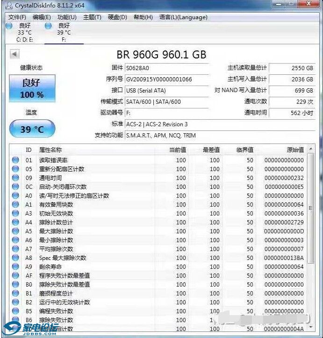Image resolution: width=323 pixels, height=338 pixels.
Task: Click the good status icon above 39 °C tab
Action: tap(48, 26)
